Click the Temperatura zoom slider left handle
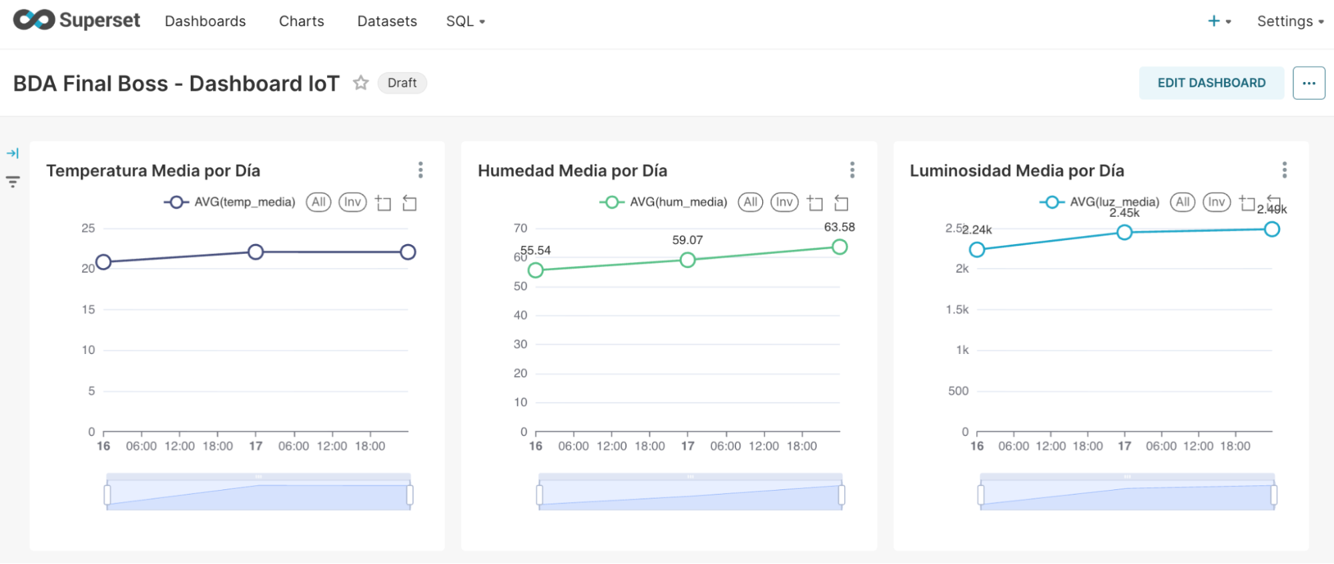The height and width of the screenshot is (564, 1334). coord(107,495)
